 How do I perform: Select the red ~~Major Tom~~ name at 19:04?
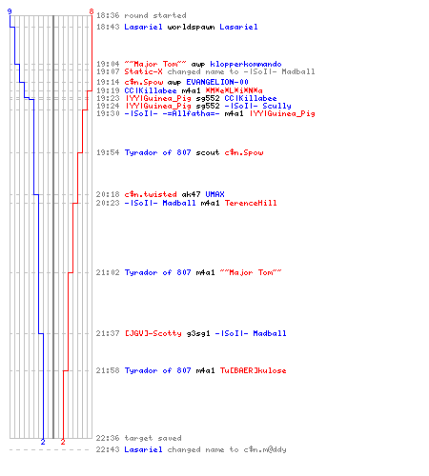pos(155,64)
